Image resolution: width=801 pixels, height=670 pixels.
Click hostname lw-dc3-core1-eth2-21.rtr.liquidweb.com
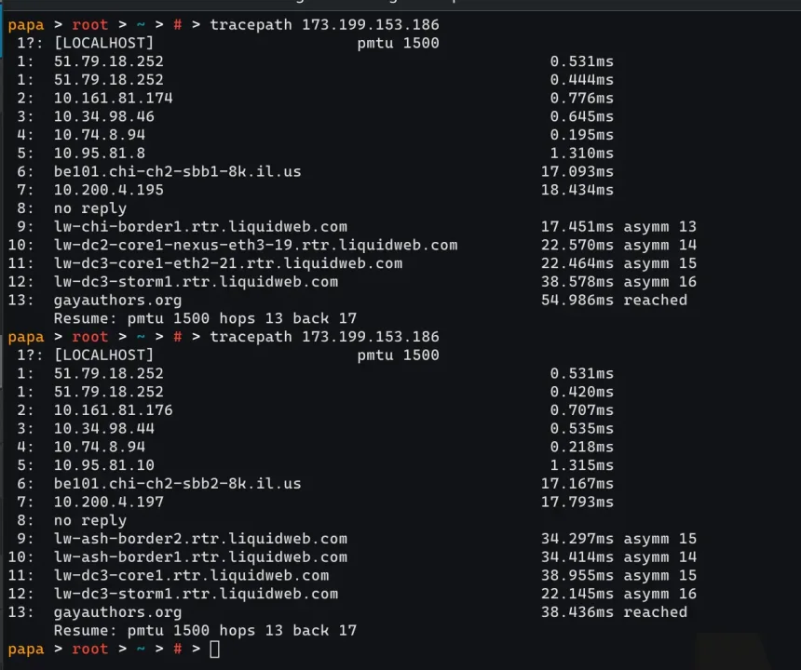(x=228, y=264)
